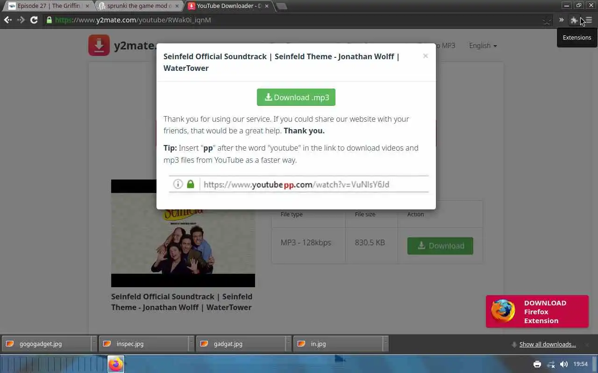Open the volume speaker tray icon
The height and width of the screenshot is (373, 598).
[564, 364]
